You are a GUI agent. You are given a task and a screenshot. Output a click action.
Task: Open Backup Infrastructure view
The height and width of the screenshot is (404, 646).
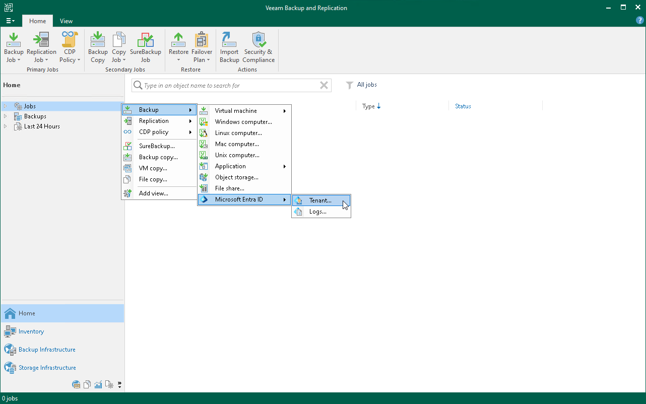[x=47, y=350]
